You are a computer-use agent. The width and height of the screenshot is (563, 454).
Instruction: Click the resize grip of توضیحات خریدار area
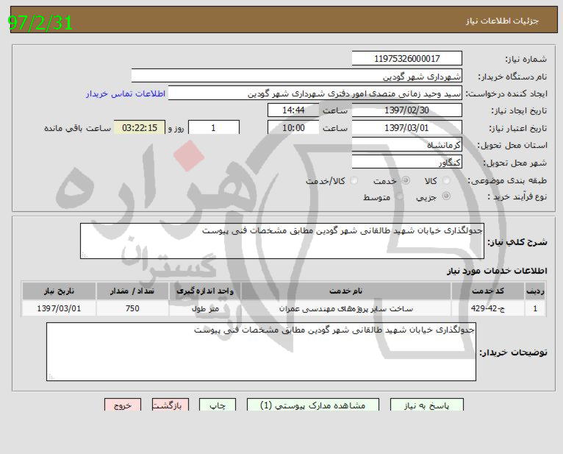51,377
